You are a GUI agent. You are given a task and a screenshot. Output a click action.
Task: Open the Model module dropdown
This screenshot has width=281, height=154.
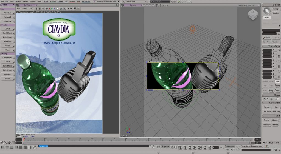pos(8,5)
